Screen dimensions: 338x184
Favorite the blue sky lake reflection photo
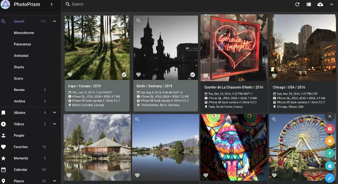[138, 175]
